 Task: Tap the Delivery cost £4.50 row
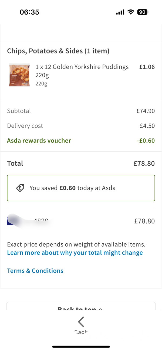coord(81,126)
